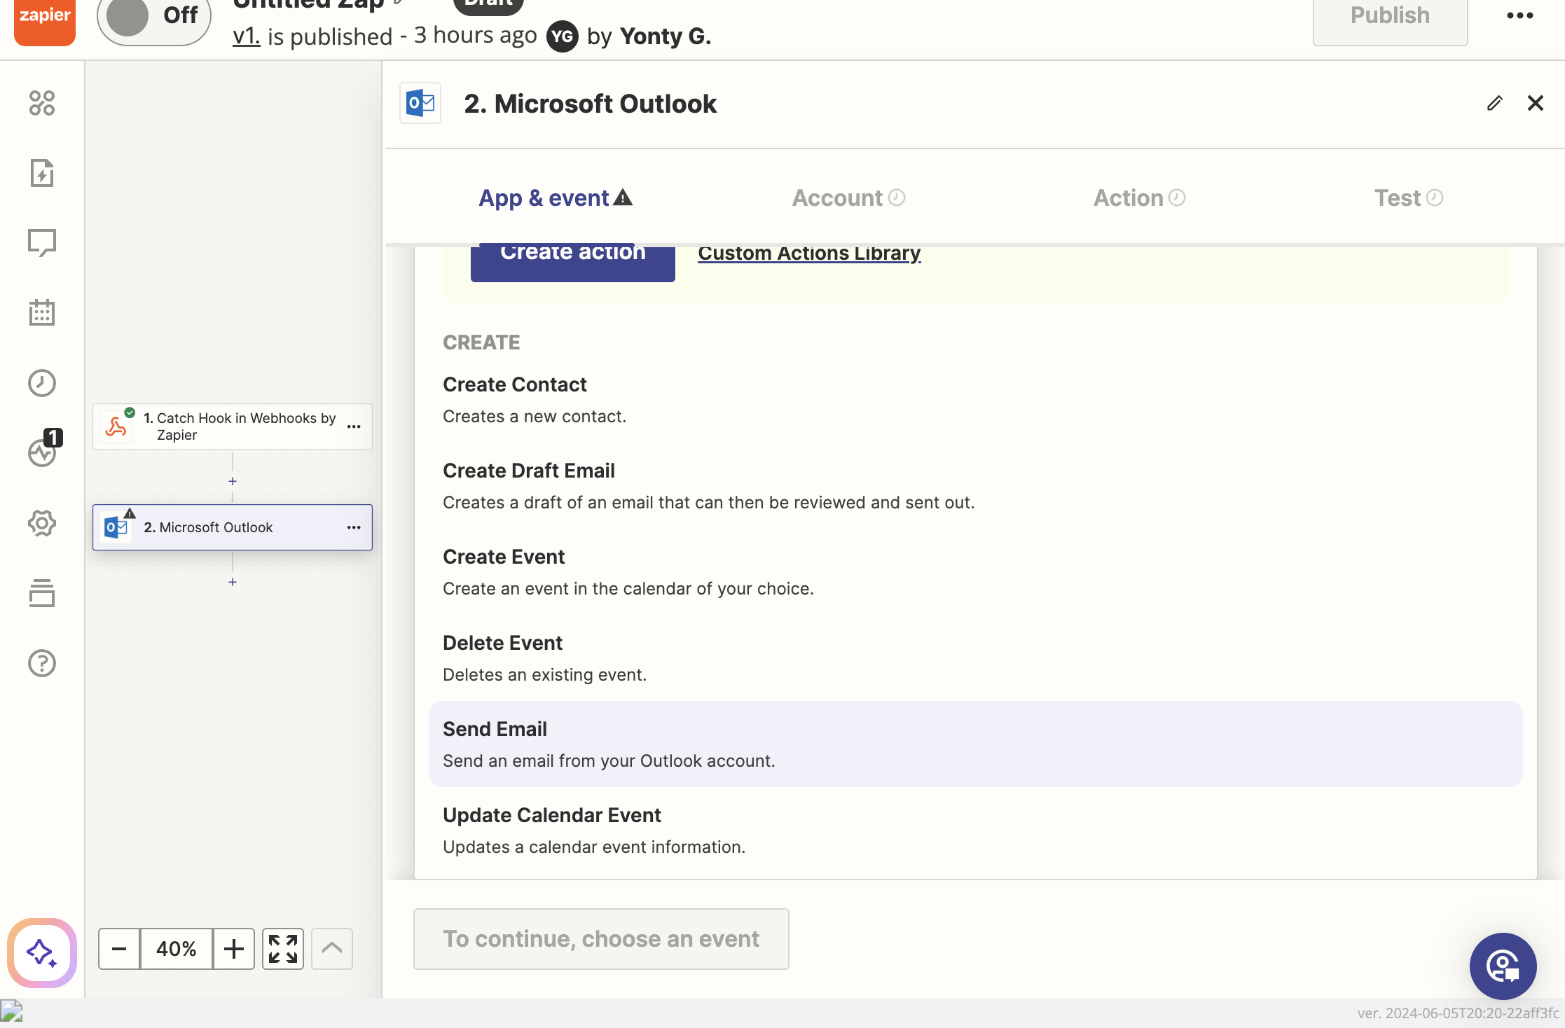Choose the Delete Event option
Image resolution: width=1565 pixels, height=1028 pixels.
[975, 658]
